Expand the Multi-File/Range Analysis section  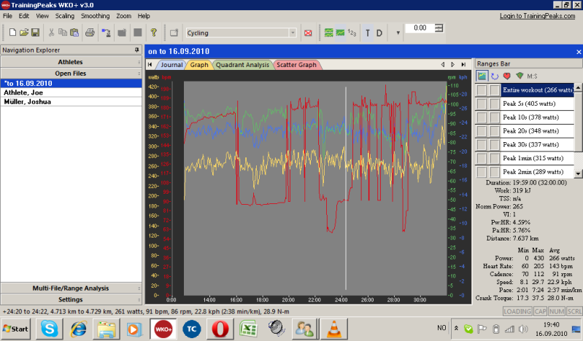point(70,289)
